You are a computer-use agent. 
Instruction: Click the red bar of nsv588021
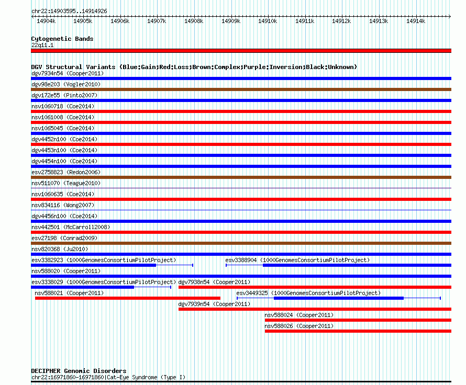click(x=128, y=298)
